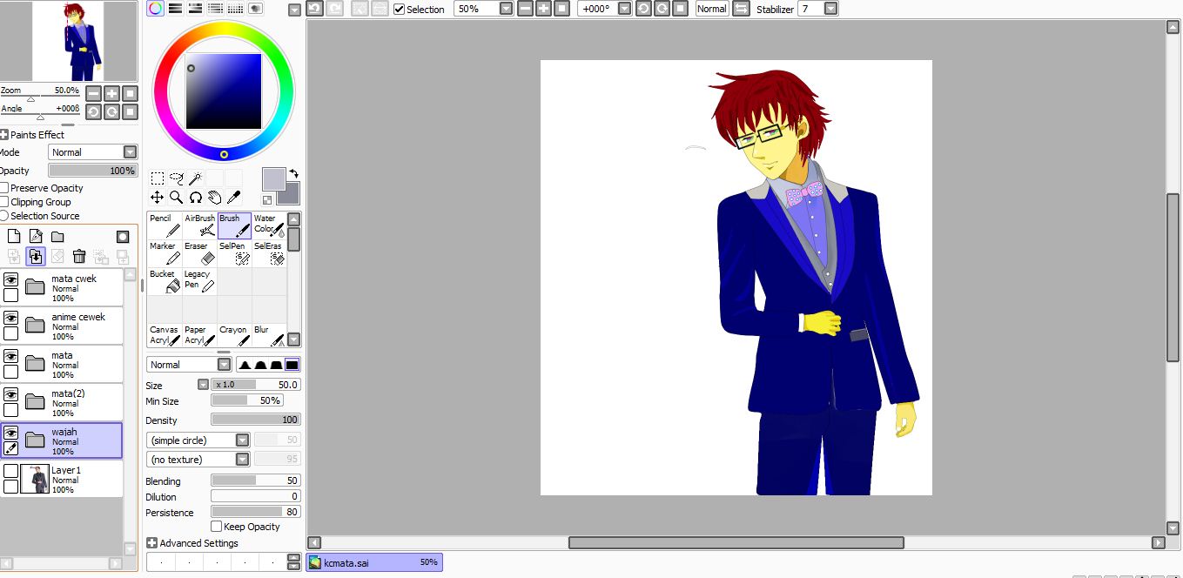This screenshot has width=1183, height=578.
Task: Choose the magic wand tool
Action: [x=196, y=178]
